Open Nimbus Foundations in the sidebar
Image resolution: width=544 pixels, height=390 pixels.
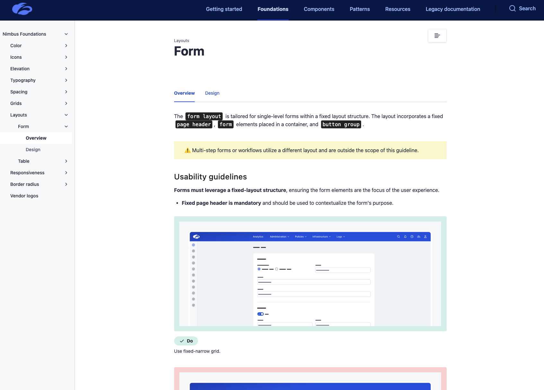tap(24, 34)
